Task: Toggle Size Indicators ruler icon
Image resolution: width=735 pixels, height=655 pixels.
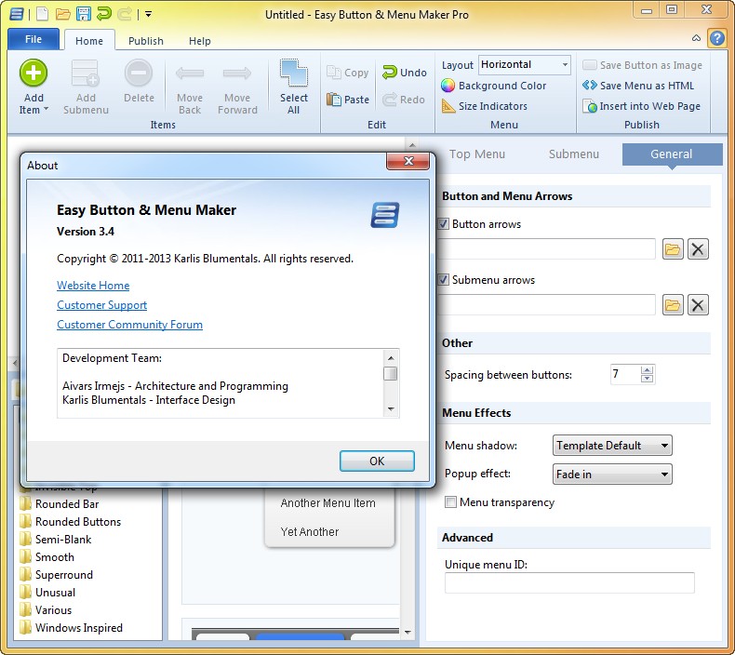Action: tap(448, 106)
